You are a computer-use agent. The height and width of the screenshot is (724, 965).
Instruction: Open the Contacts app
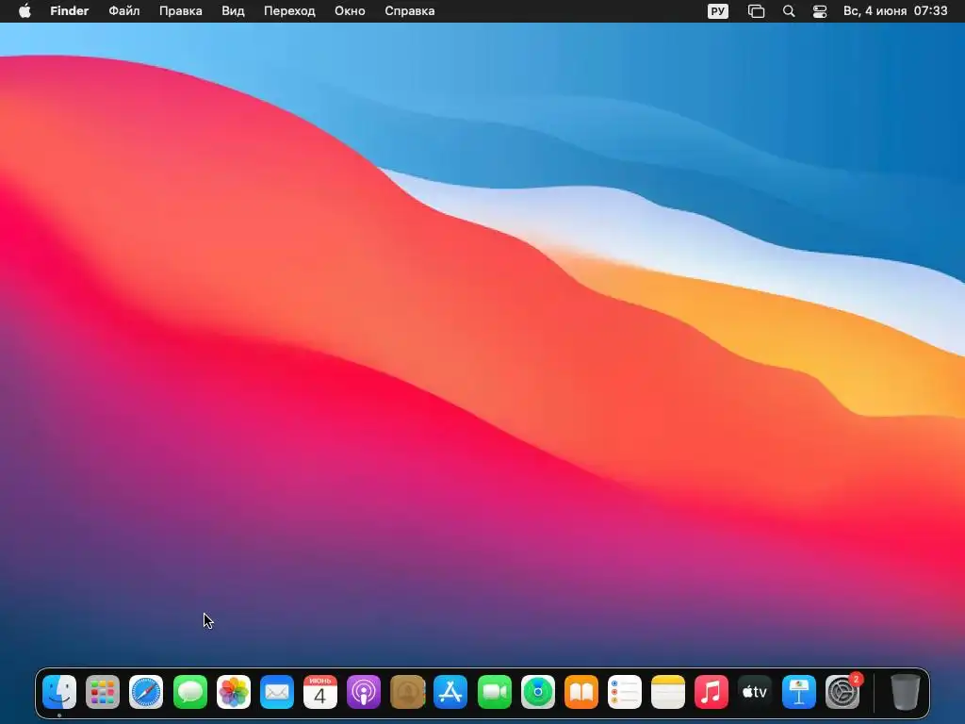(407, 692)
